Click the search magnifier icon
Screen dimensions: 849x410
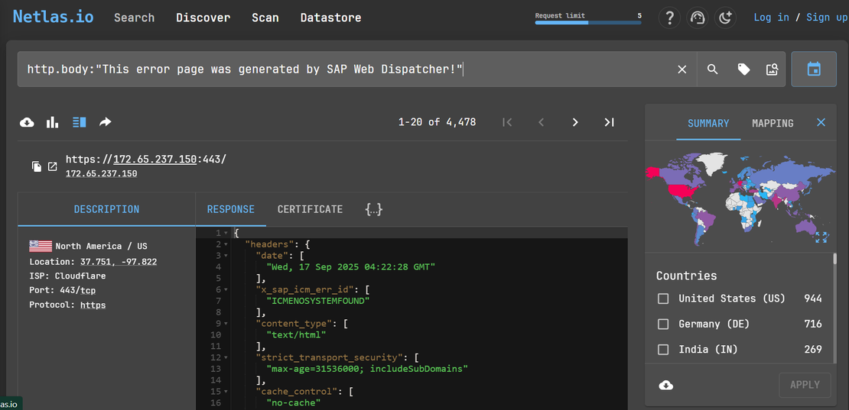coord(712,69)
